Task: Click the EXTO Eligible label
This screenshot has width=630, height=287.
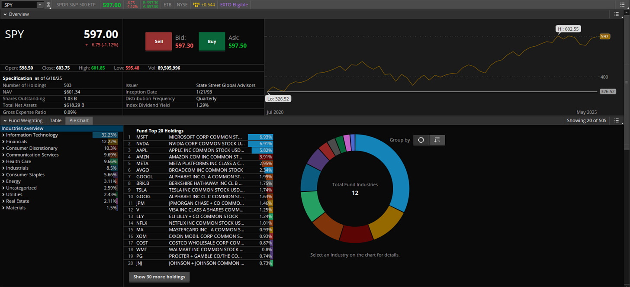Action: pos(234,5)
